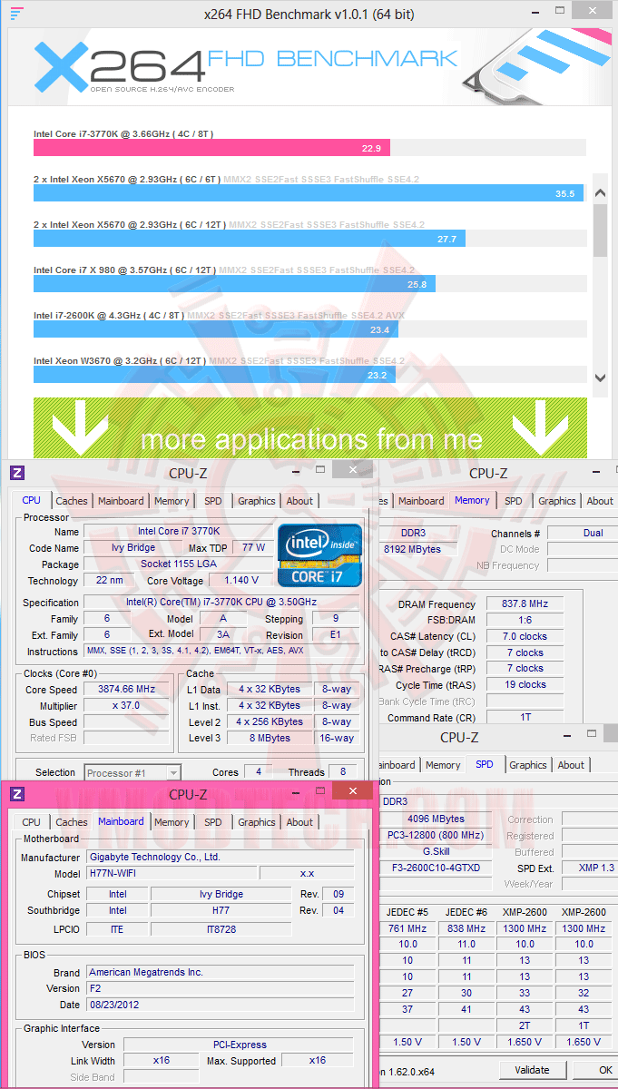This screenshot has width=618, height=1089.
Task: Click the '1:6' FSB:DRAM value
Action: tap(524, 620)
